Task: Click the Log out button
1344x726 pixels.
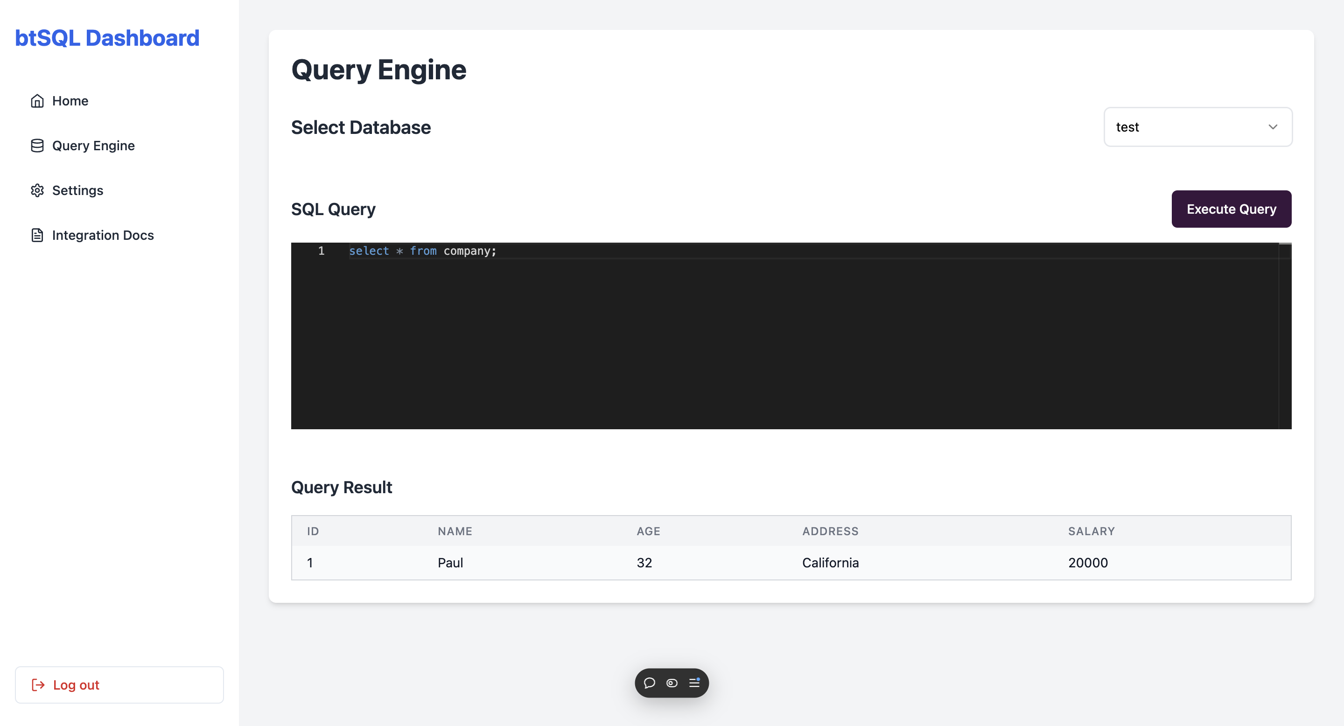Action: pyautogui.click(x=119, y=685)
